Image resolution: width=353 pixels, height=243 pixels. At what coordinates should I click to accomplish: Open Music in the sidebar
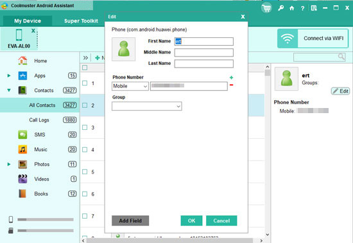tap(40, 149)
